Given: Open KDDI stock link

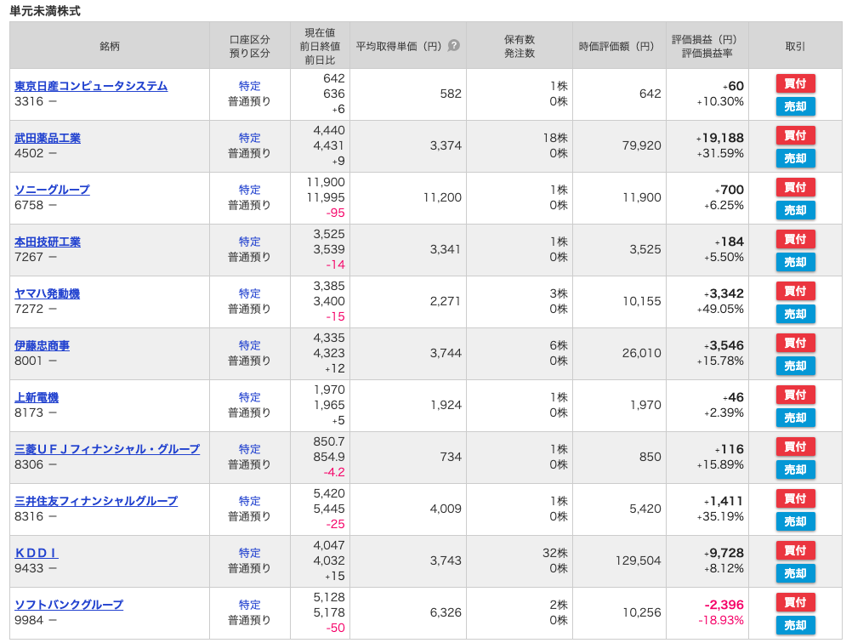Looking at the screenshot, I should pyautogui.click(x=36, y=553).
